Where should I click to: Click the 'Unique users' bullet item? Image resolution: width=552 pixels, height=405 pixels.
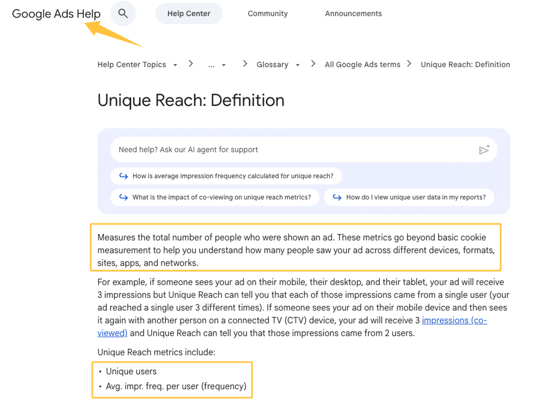tap(131, 371)
